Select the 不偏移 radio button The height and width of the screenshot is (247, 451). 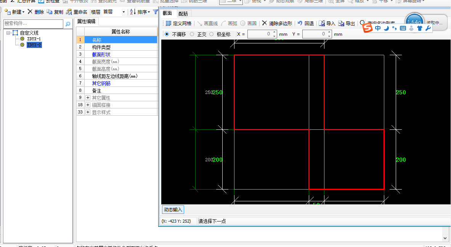[x=167, y=34]
